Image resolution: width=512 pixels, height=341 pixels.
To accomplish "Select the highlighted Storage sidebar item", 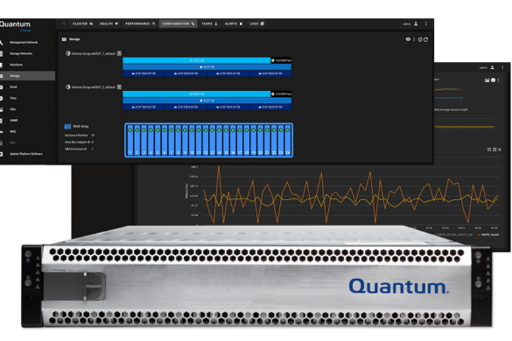I will click(x=27, y=76).
